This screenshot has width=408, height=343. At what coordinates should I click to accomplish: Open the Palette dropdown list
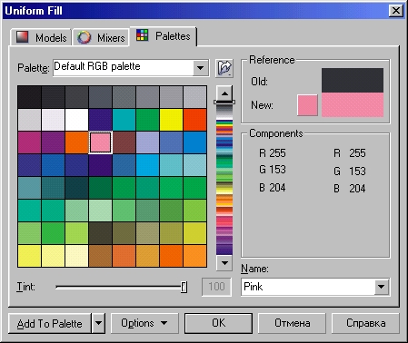200,67
